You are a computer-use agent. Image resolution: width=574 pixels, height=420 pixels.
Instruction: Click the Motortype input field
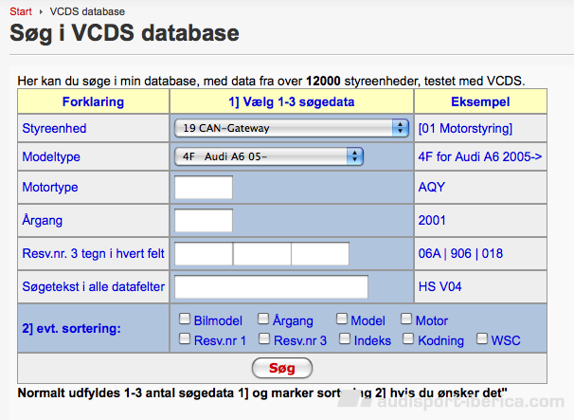tap(204, 188)
